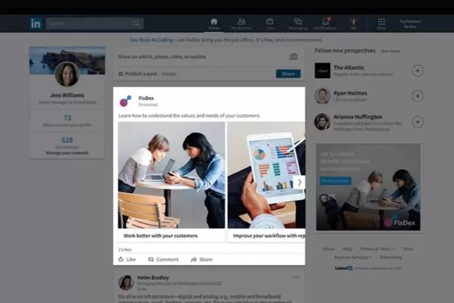Screen dimensions: 454x303
Task: Open Ryan Holmes name link
Action: click(350, 93)
